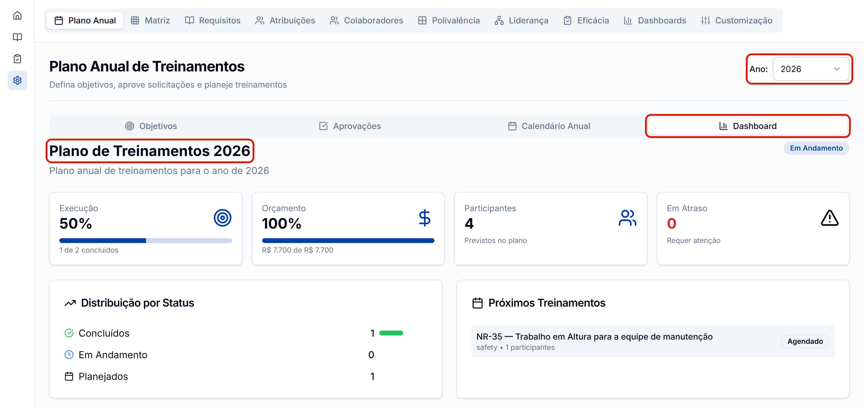This screenshot has height=408, width=864.
Task: Click the target icon in Execução card
Action: [222, 218]
